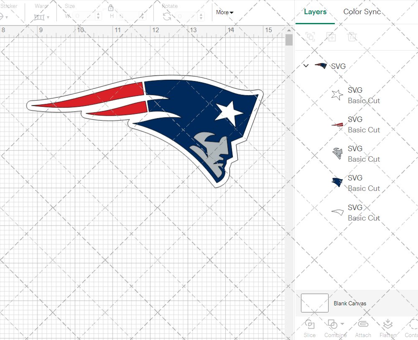Open the Combine dropdown arrow
418x340 pixels.
342,324
